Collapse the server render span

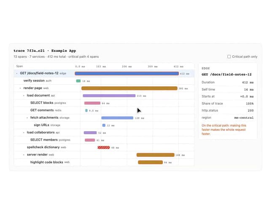pyautogui.click(x=24, y=155)
